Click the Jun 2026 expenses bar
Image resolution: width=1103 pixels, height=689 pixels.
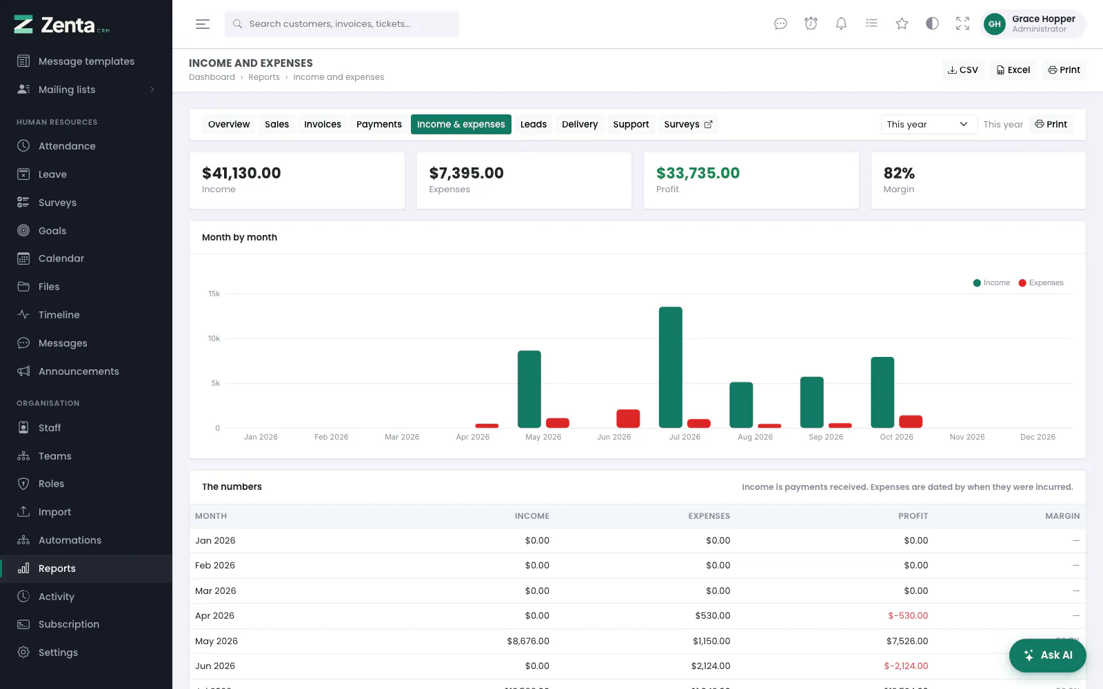click(x=628, y=418)
